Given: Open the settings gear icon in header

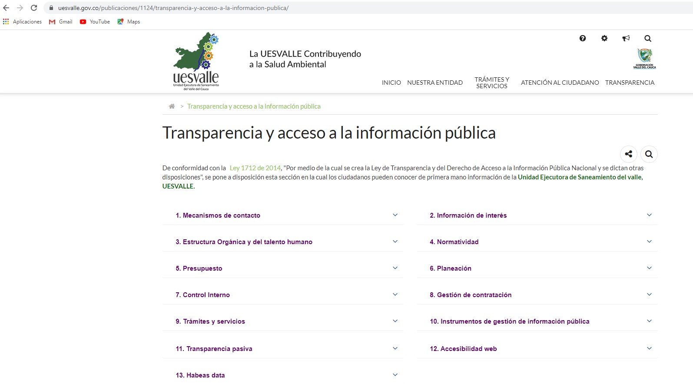Looking at the screenshot, I should 604,38.
